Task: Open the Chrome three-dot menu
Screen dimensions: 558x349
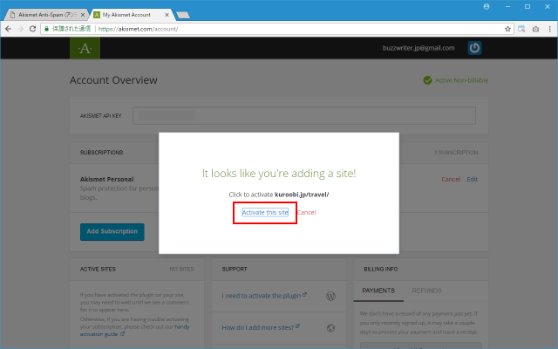Action: [x=550, y=29]
